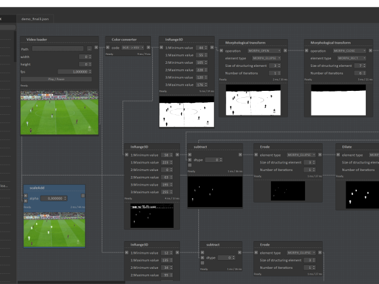This screenshot has height=284, width=379.
Task: Click input port of MORPH_CLOSE transform node
Action: [307, 50]
